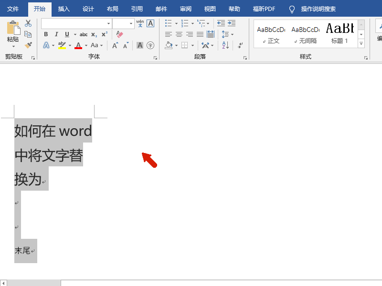This screenshot has height=286, width=382.
Task: Increase paragraph indent
Action: 232,23
